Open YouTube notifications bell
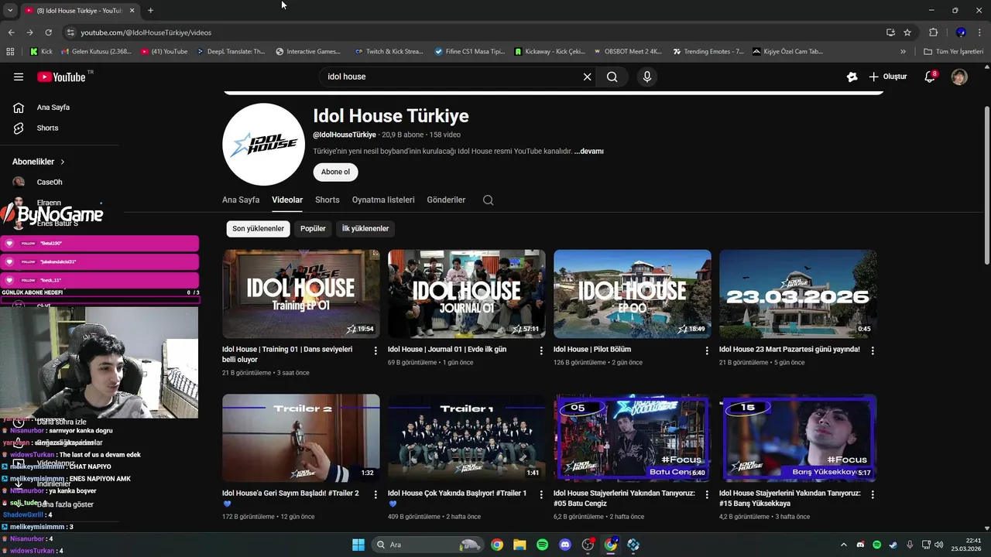Screen dimensions: 991x557 [931, 77]
